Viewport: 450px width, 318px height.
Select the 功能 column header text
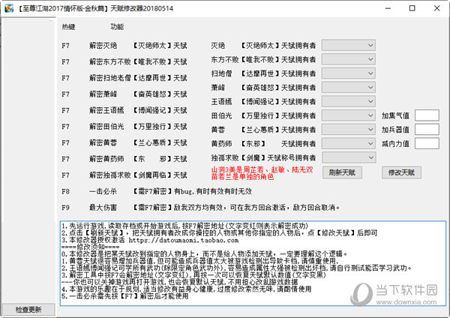(117, 27)
